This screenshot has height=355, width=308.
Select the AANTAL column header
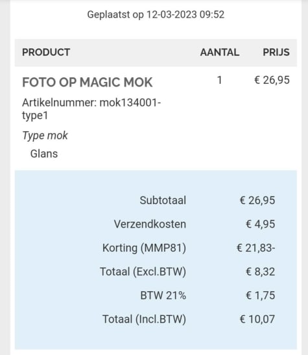[x=220, y=52]
